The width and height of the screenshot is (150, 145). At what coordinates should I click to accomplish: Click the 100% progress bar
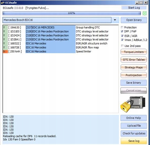(72, 13)
